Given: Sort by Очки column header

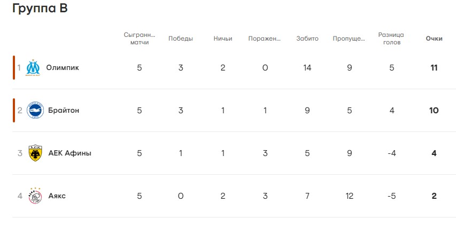Looking at the screenshot, I should 434,38.
